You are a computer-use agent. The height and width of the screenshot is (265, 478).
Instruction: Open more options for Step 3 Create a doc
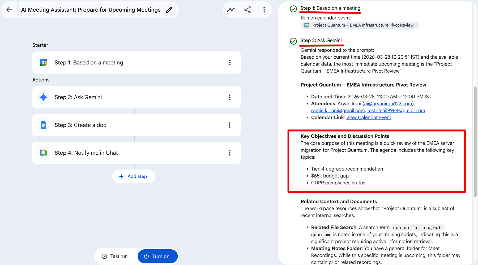coord(230,125)
